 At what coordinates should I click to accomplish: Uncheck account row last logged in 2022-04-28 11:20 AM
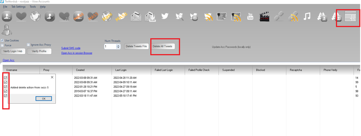(5, 77)
